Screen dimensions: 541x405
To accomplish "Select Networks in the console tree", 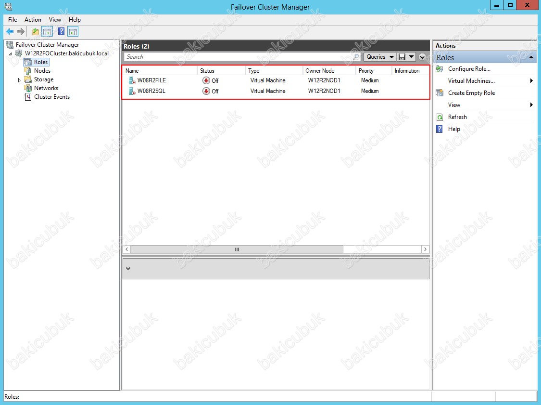I will pos(46,88).
